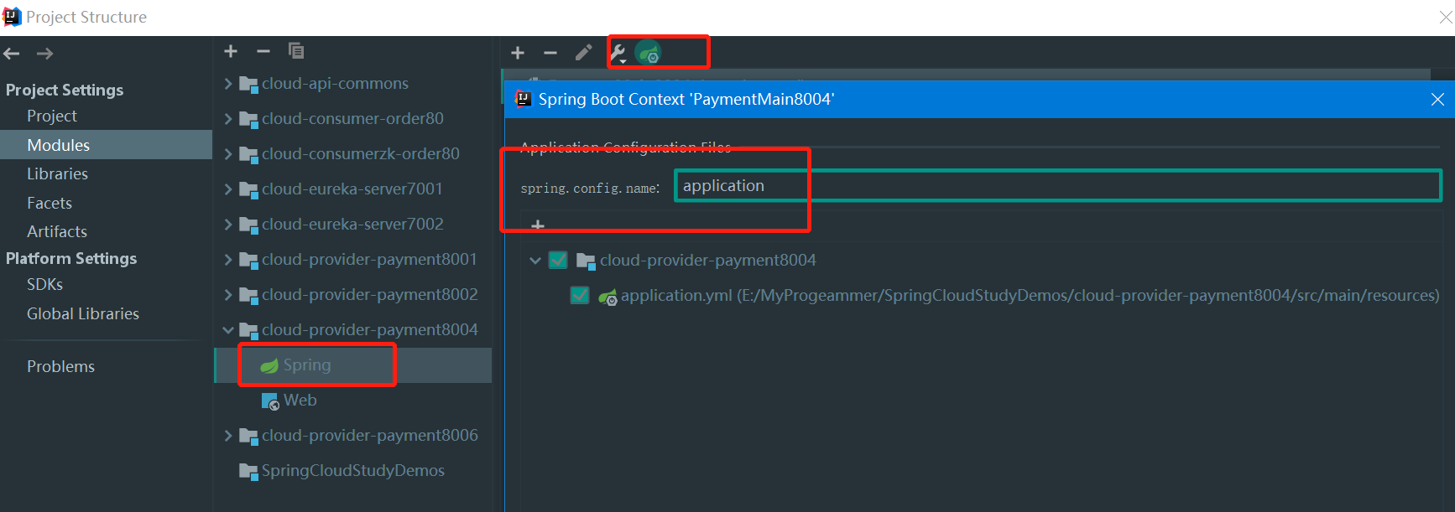This screenshot has width=1455, height=512.
Task: Open Project settings page
Action: click(x=52, y=116)
